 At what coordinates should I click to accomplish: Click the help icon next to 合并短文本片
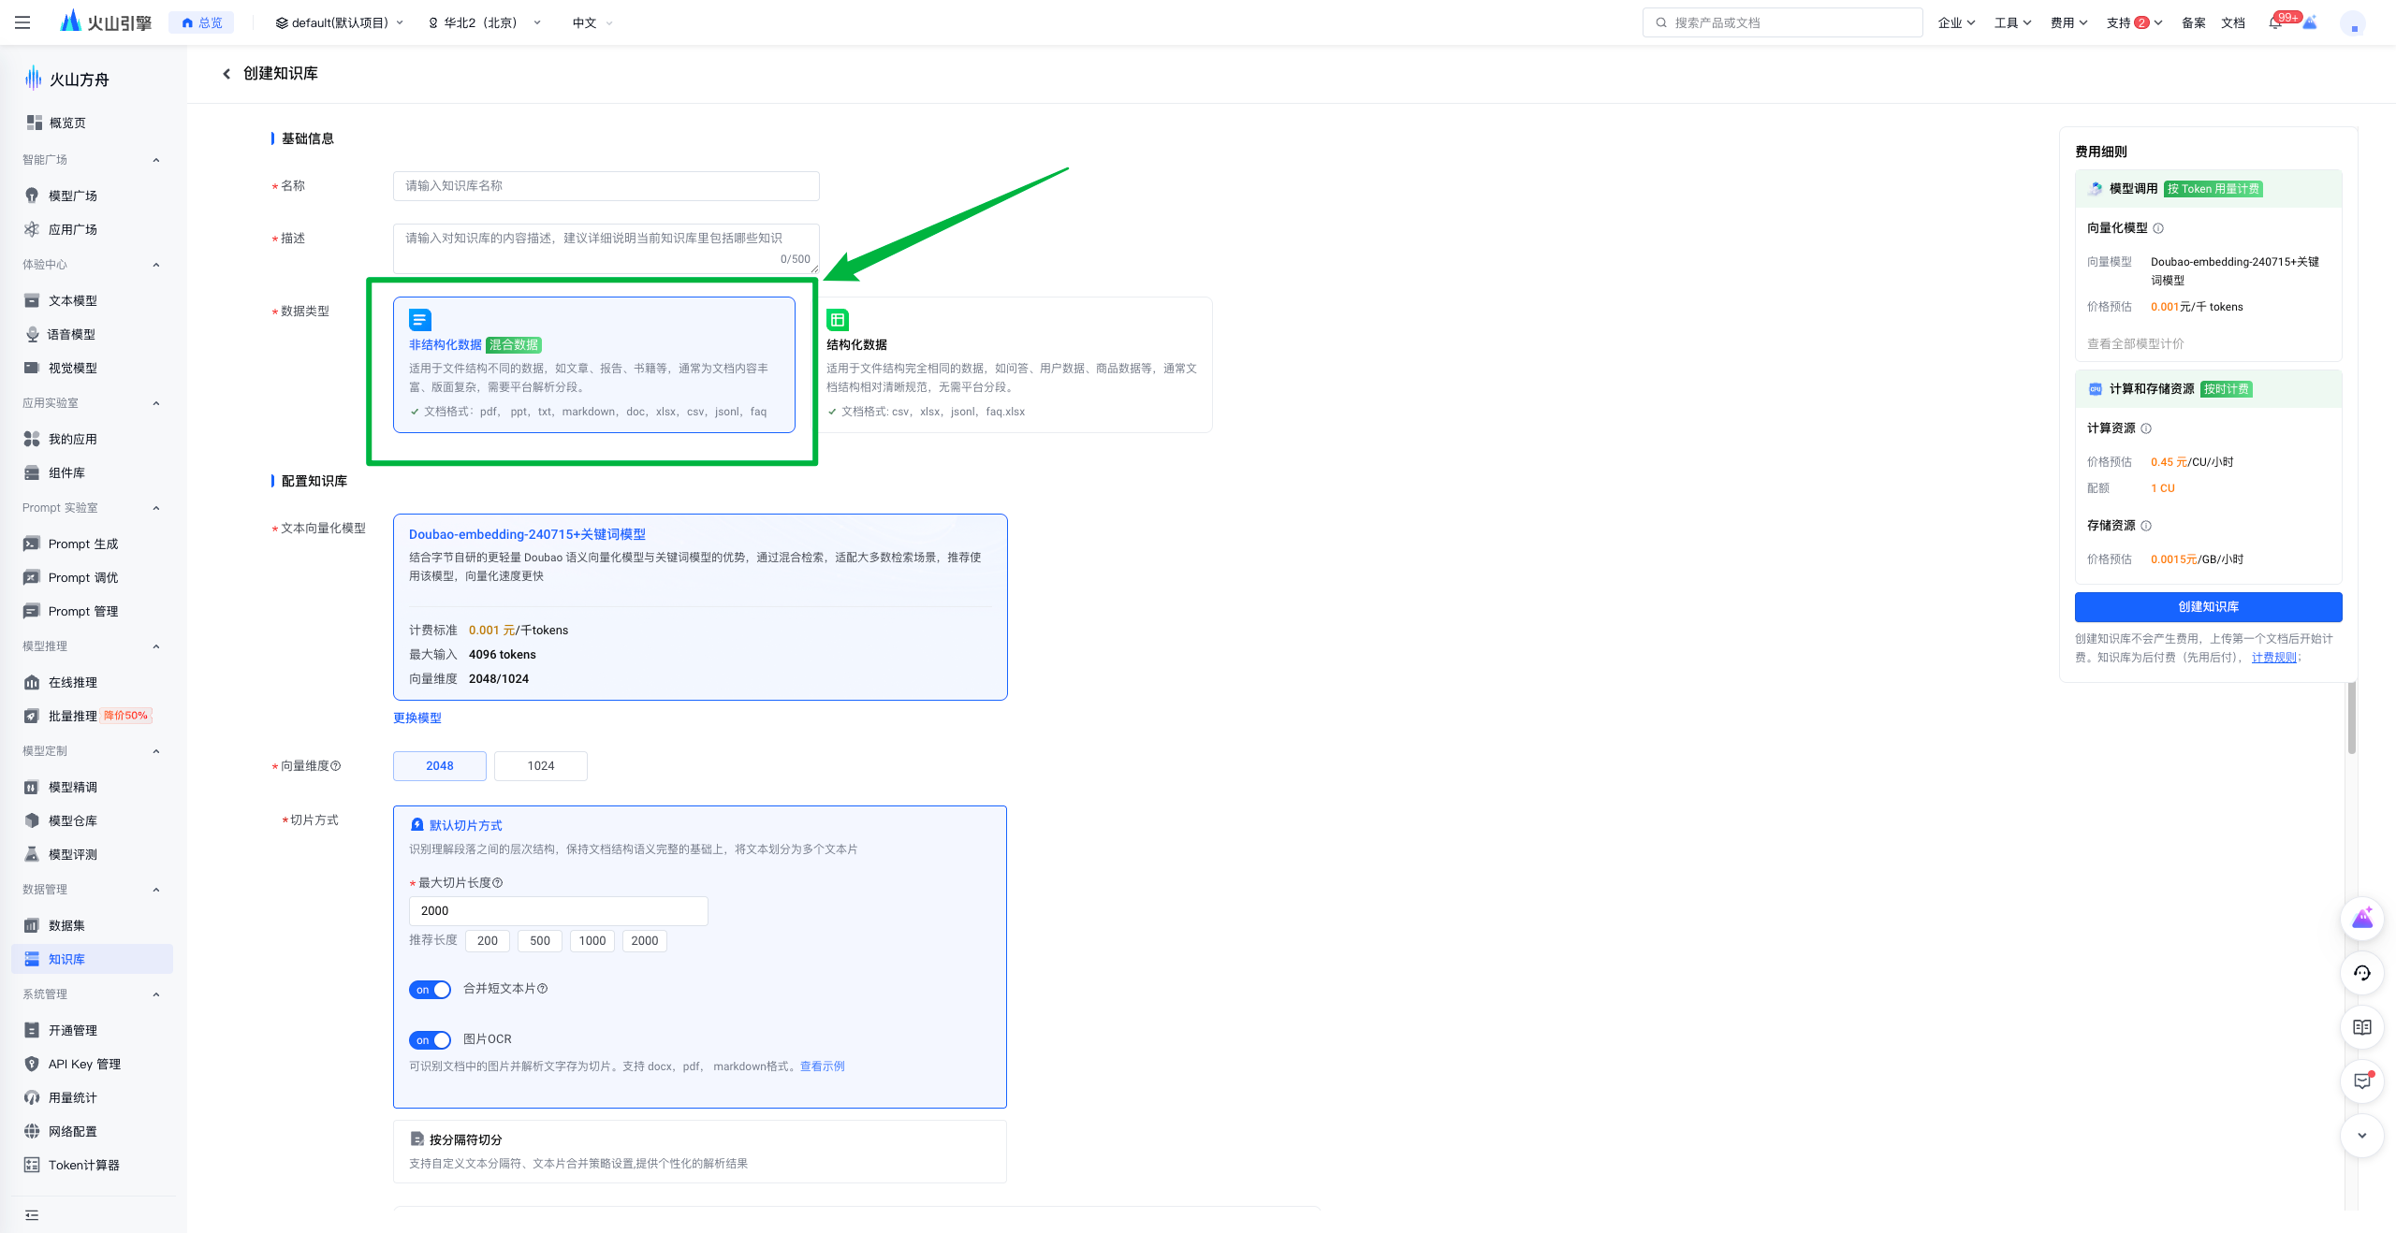tap(543, 989)
